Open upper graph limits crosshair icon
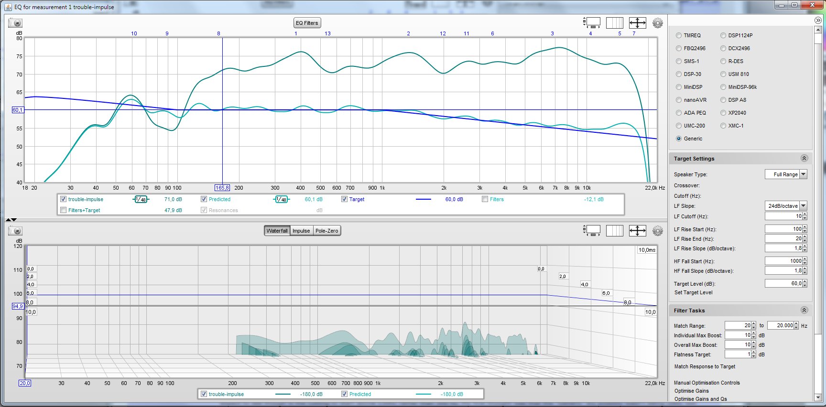Image resolution: width=826 pixels, height=407 pixels. click(x=638, y=22)
